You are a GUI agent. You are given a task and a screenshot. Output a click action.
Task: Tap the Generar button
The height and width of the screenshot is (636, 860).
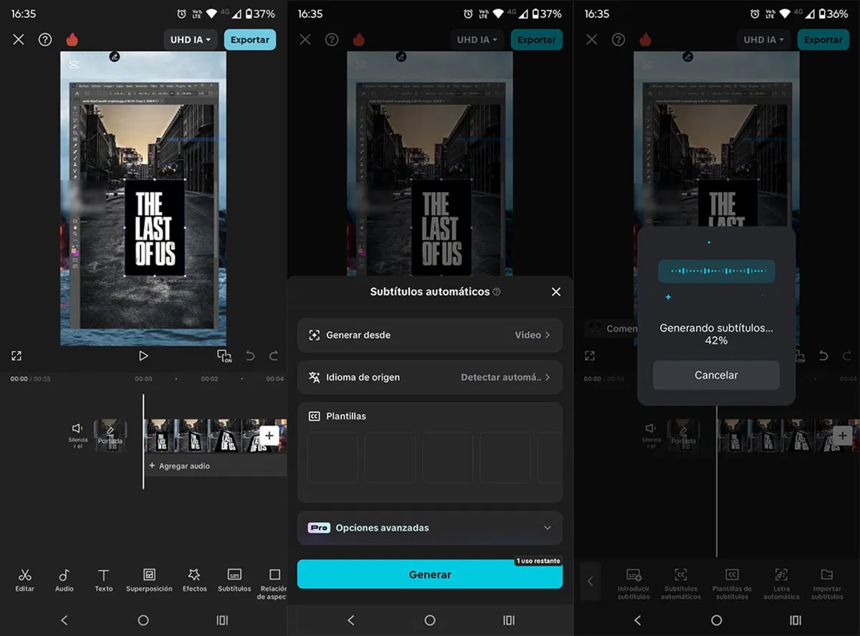point(430,574)
